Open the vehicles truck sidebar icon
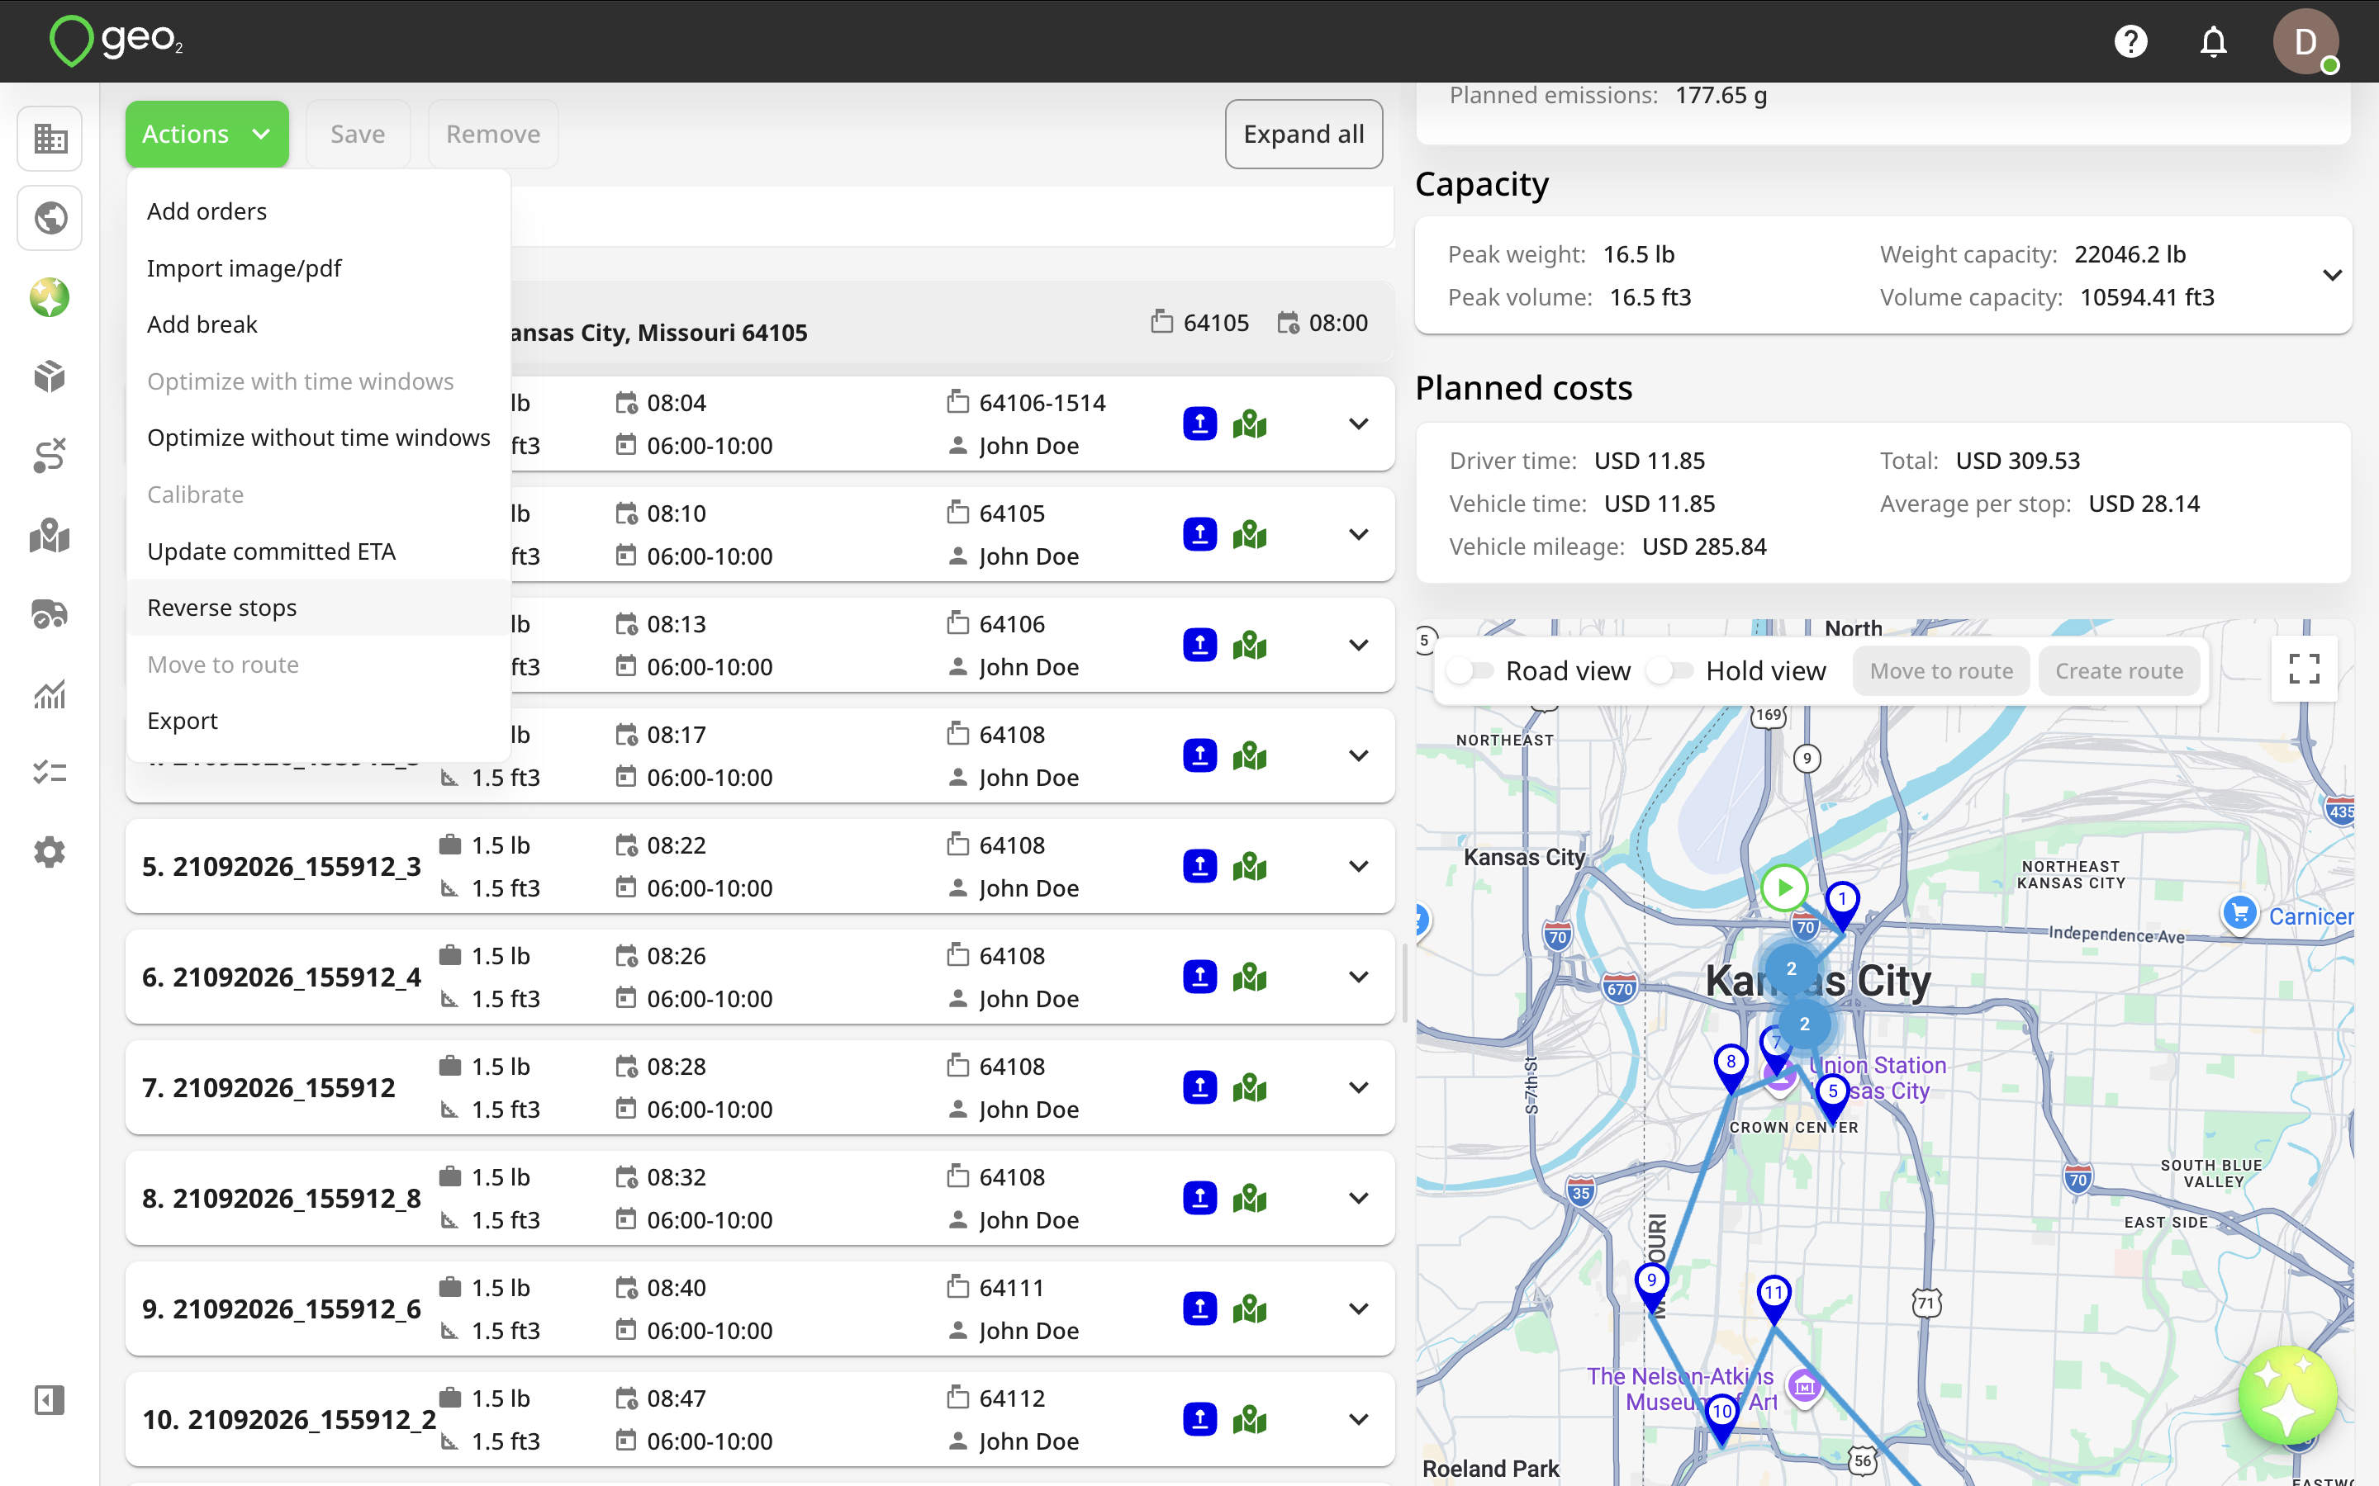 click(x=50, y=614)
